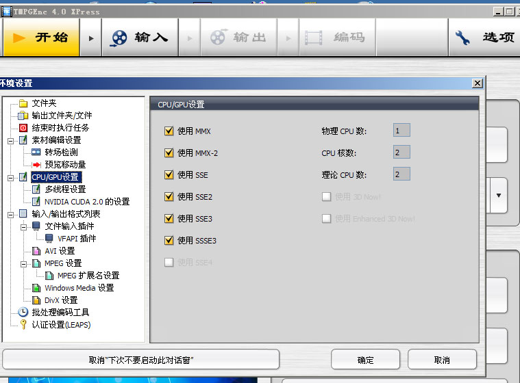The width and height of the screenshot is (520, 383).
Task: Click the filmstrip icon beside 转场检测
Action: point(36,153)
